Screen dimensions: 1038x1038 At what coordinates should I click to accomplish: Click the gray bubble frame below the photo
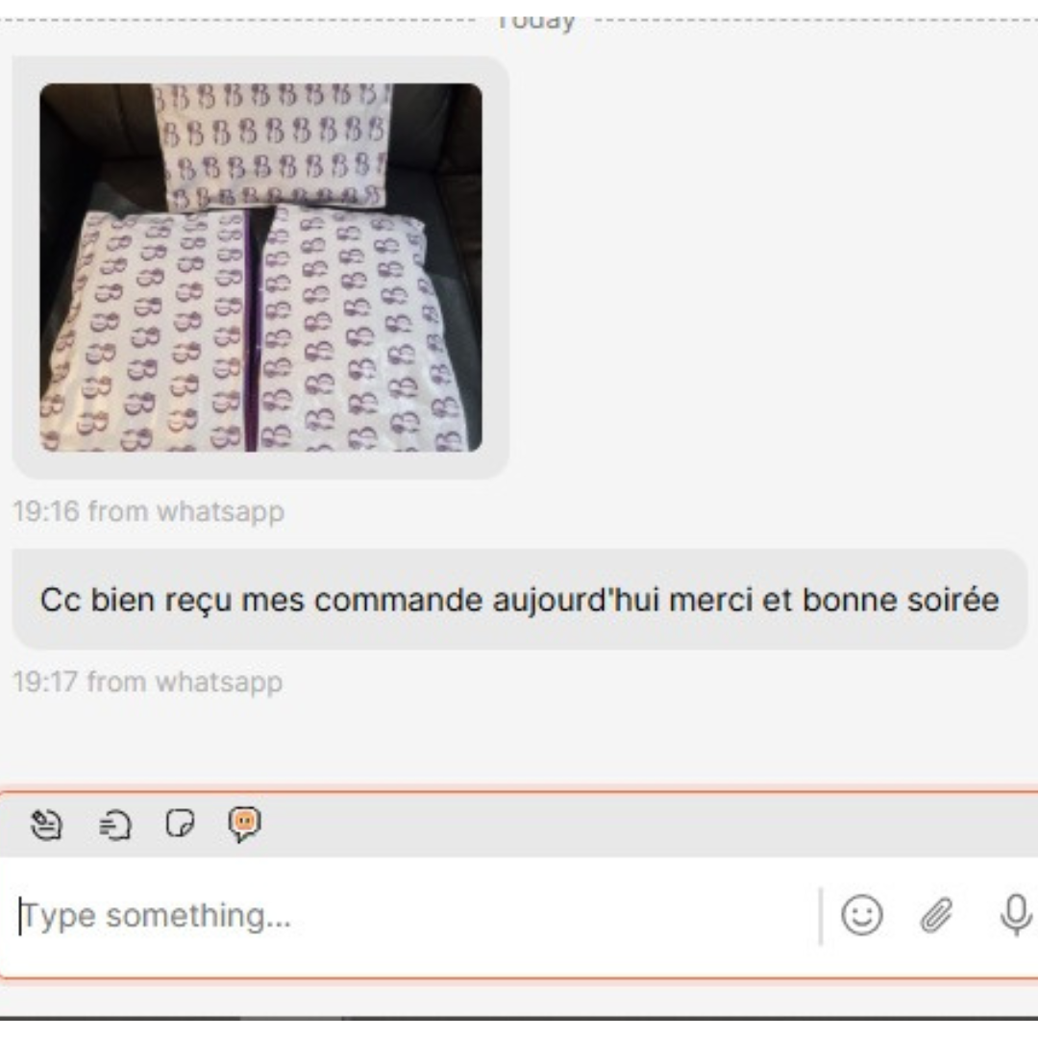[260, 465]
